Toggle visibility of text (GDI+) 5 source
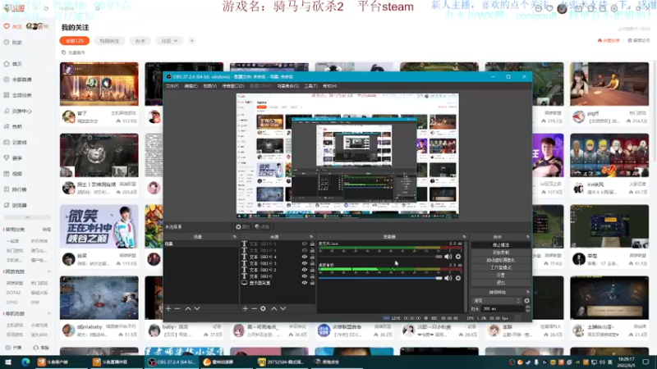This screenshot has width=657, height=369. (x=305, y=244)
